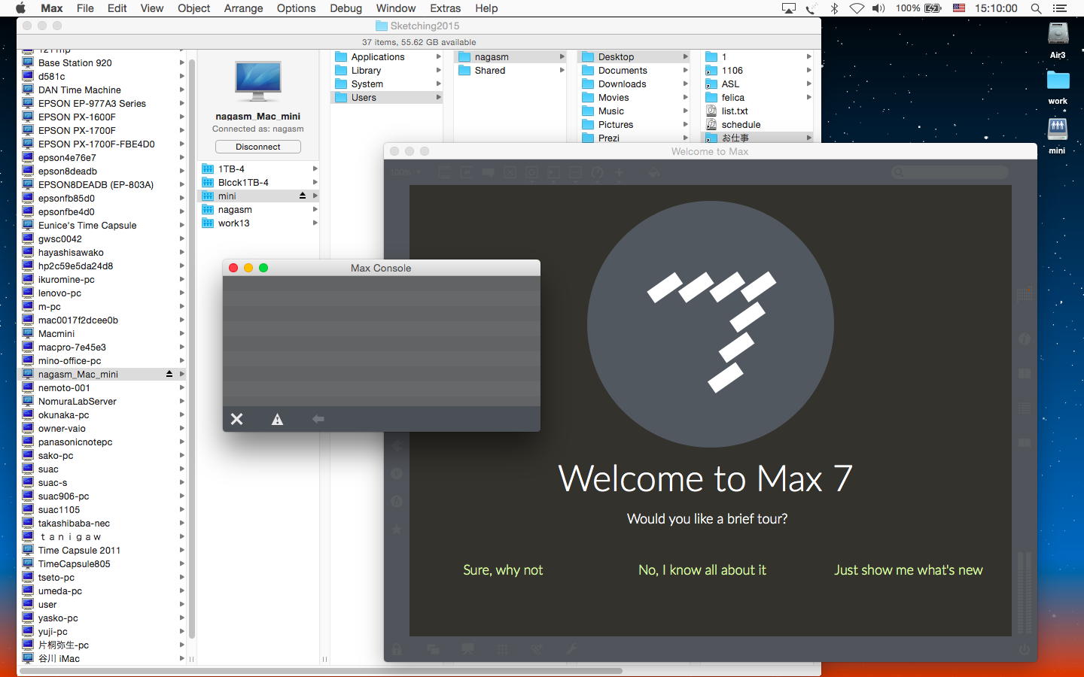Click the errors-only warning triangle in Max Console
The image size is (1084, 677).
click(277, 419)
